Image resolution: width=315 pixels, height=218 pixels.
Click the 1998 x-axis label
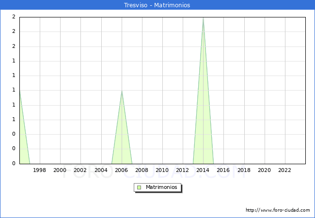(x=39, y=170)
